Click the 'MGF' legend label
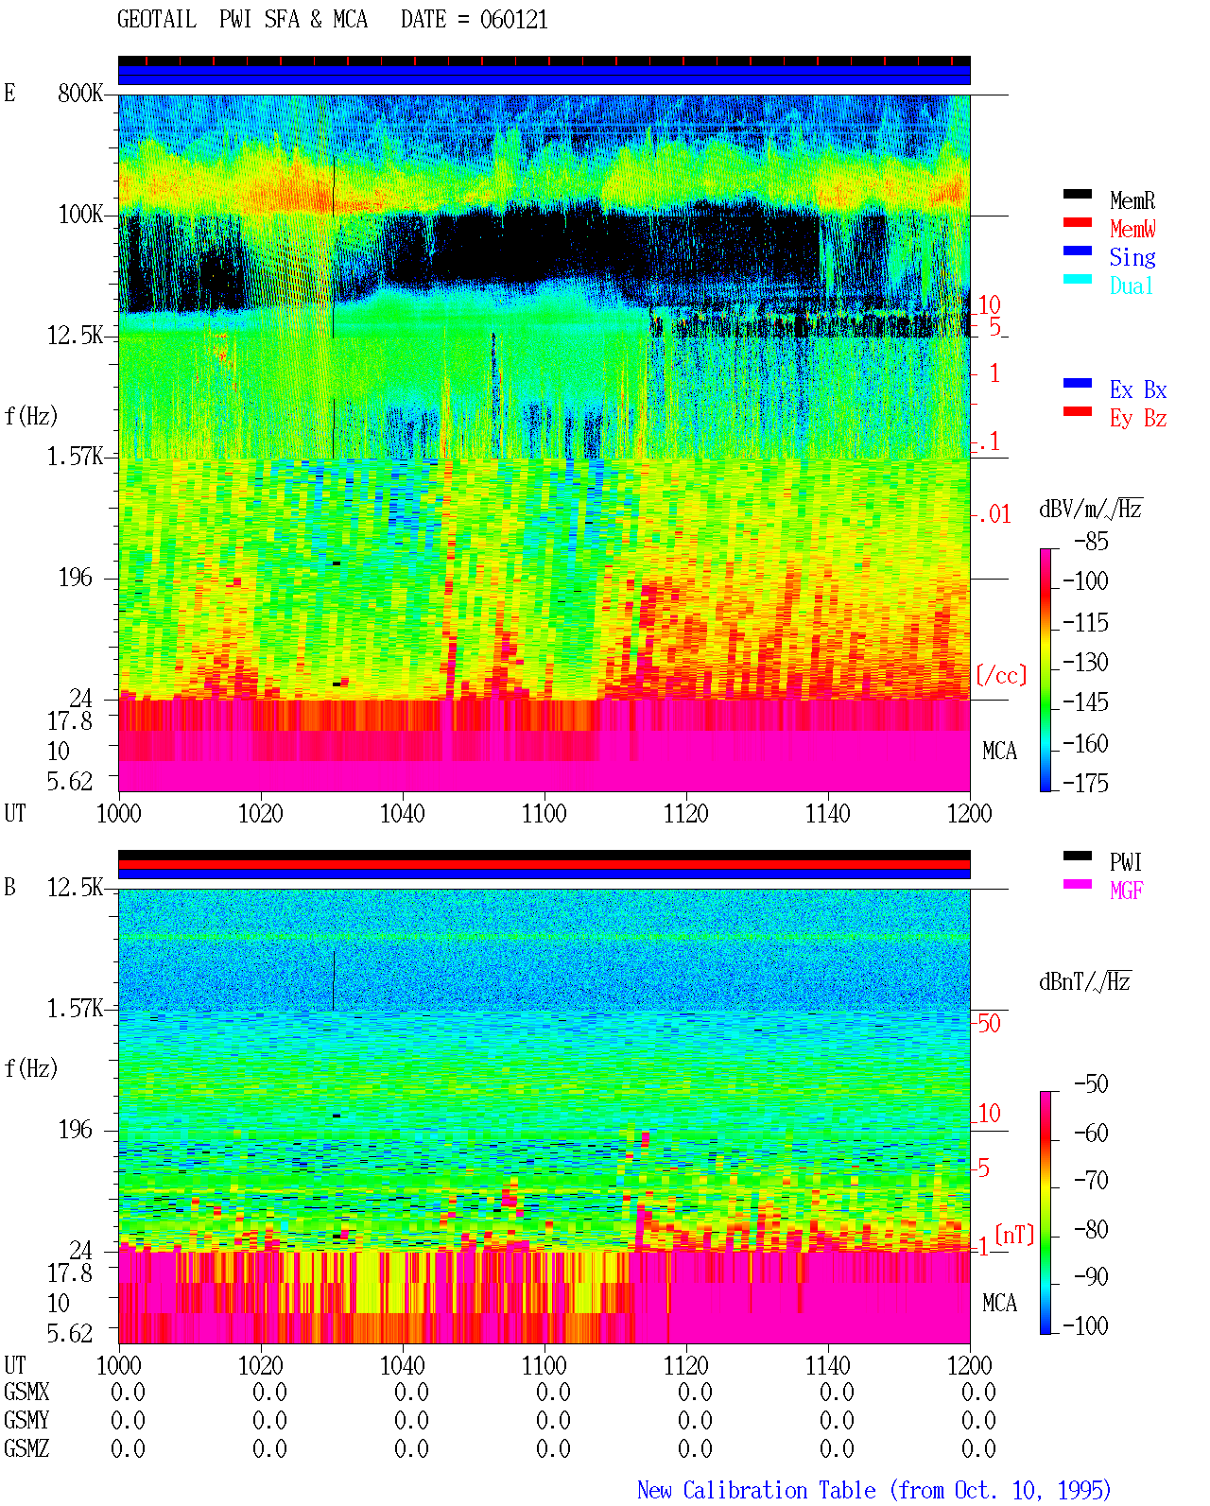Image resolution: width=1210 pixels, height=1506 pixels. click(x=1127, y=891)
